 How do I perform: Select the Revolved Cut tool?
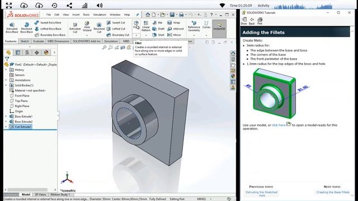click(x=99, y=27)
